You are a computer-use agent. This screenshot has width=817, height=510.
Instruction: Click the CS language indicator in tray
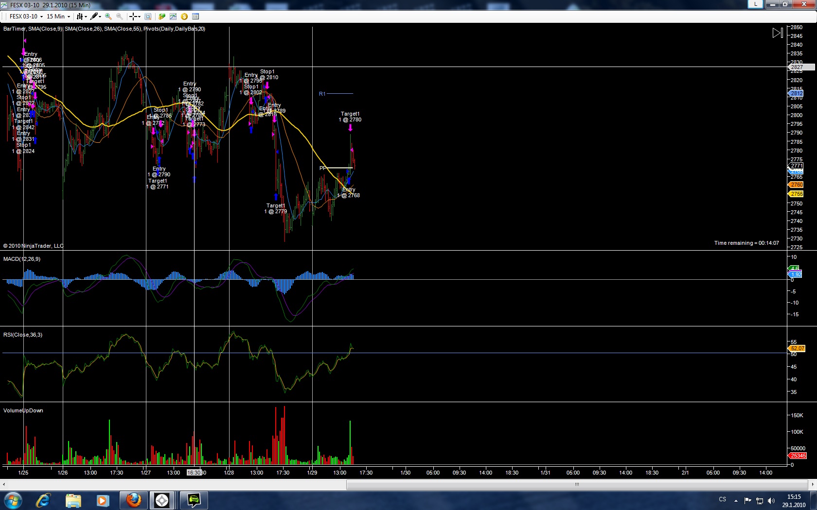pyautogui.click(x=723, y=500)
